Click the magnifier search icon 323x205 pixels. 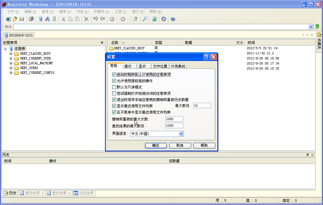click(x=145, y=19)
